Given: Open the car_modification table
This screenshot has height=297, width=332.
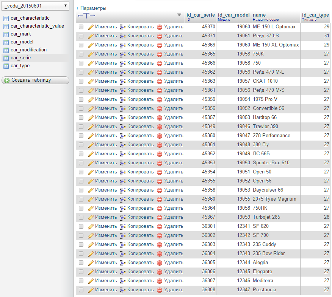Looking at the screenshot, I should click(28, 50).
